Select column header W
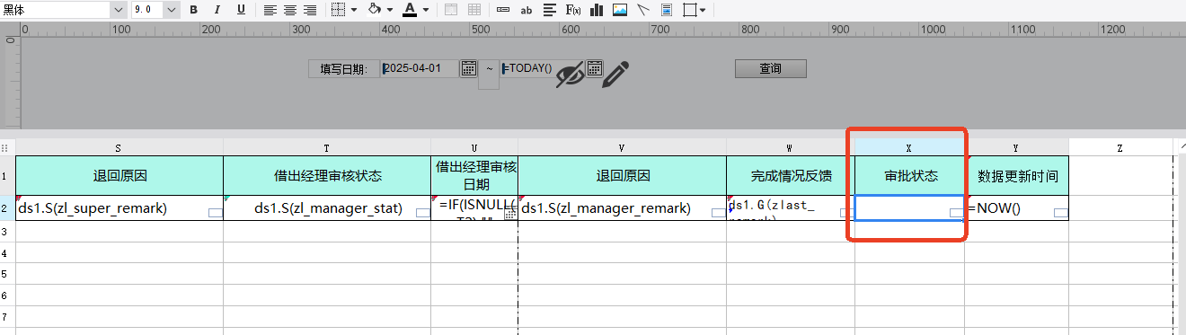The image size is (1186, 335). 791,147
